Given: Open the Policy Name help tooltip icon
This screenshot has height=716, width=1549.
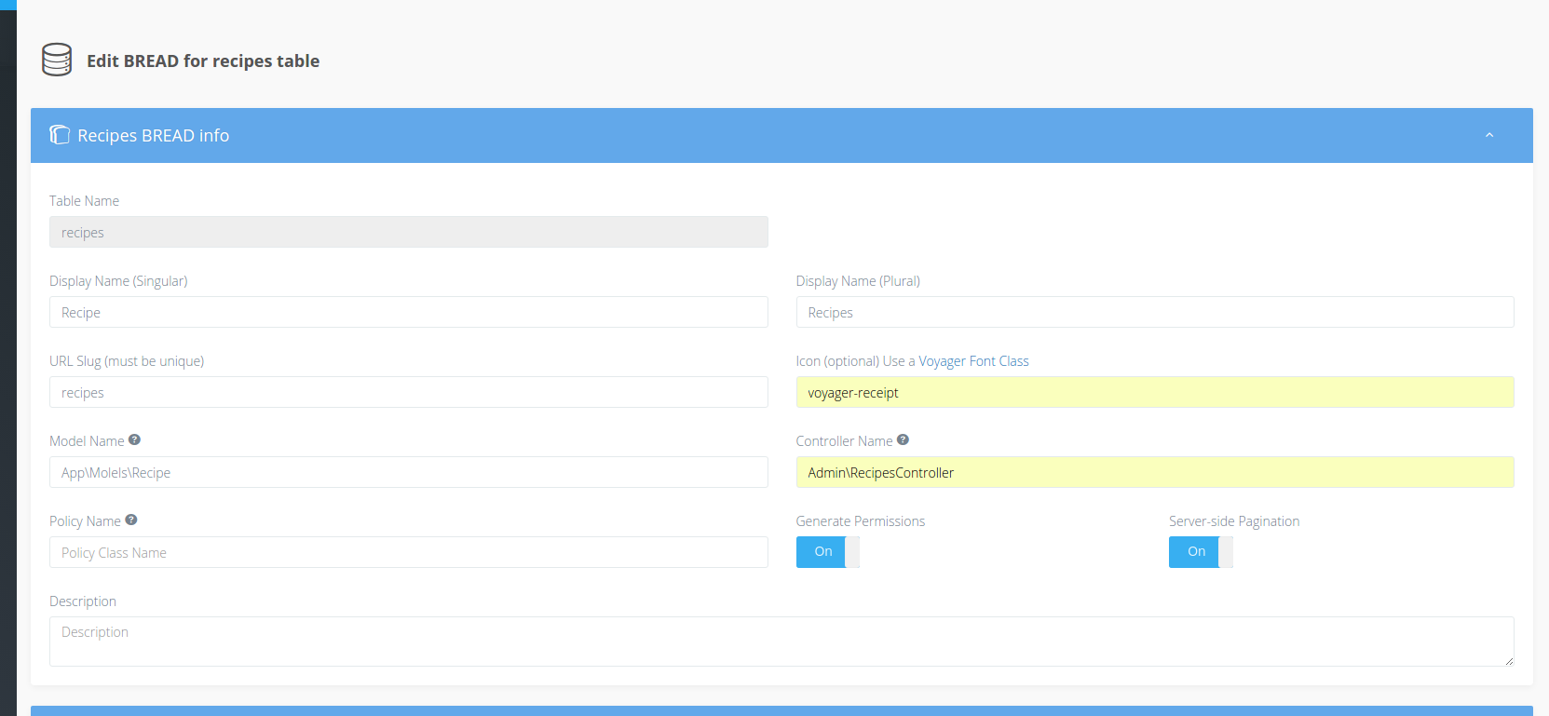Looking at the screenshot, I should point(131,520).
